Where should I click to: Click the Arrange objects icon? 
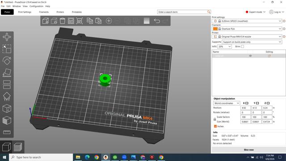[71, 21]
